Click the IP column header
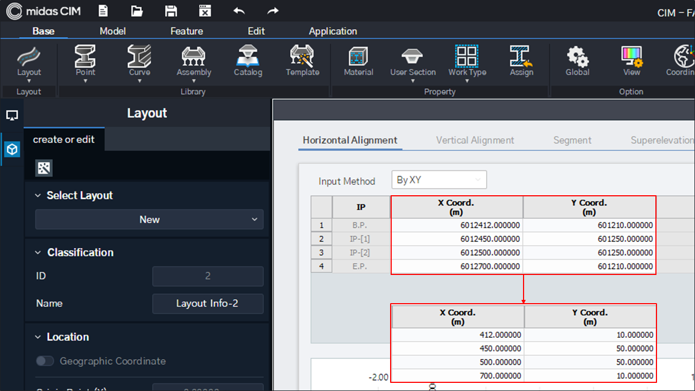Viewport: 695px width, 391px height. click(361, 207)
